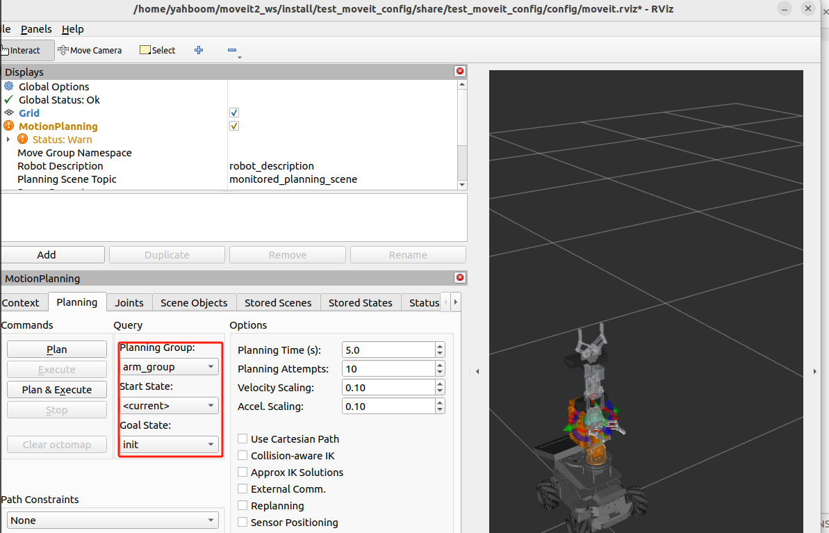Click the MotionPlanning warning icon
829x533 pixels.
[x=9, y=126]
